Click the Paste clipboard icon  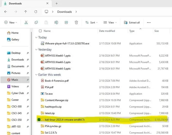point(46,23)
